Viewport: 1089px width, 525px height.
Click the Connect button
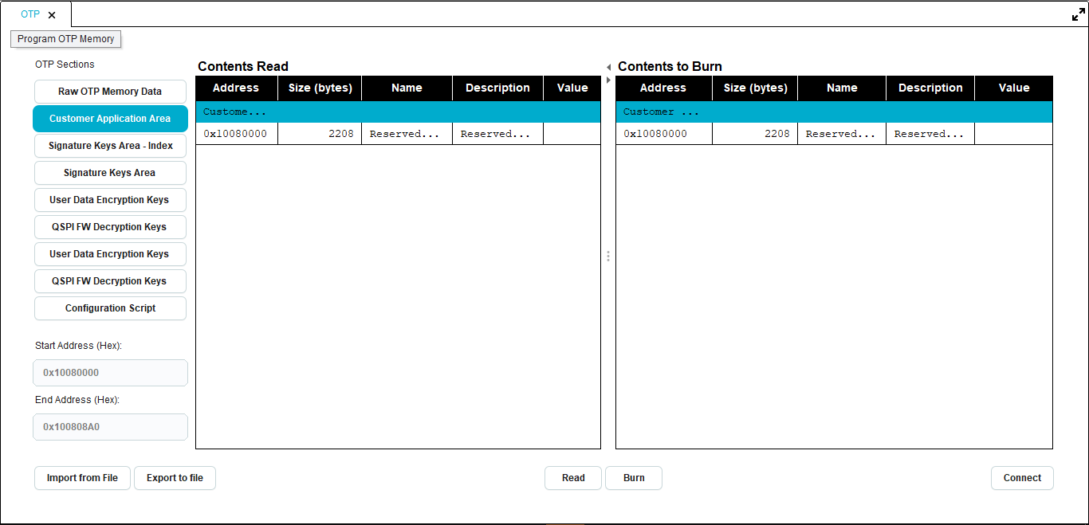1022,478
